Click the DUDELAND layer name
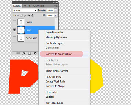The width and height of the screenshot is (131, 105). click(31, 38)
